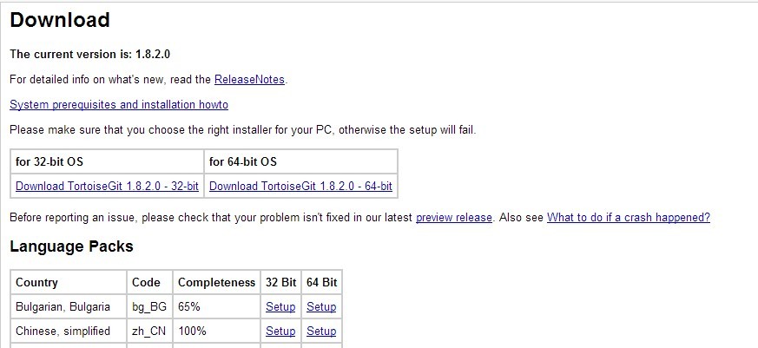
Task: Open the ReleaseNotes link
Action: click(x=249, y=80)
